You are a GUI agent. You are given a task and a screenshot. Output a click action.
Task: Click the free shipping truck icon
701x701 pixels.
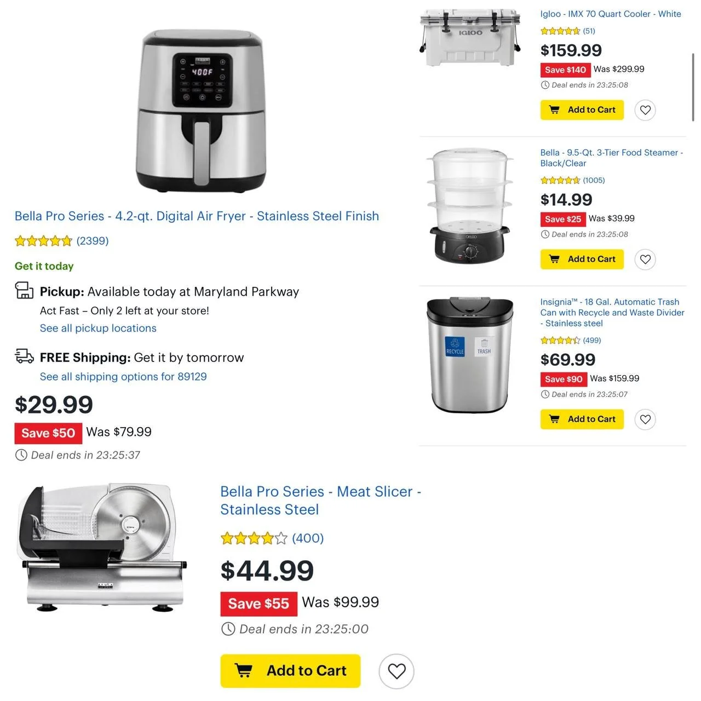pyautogui.click(x=24, y=356)
